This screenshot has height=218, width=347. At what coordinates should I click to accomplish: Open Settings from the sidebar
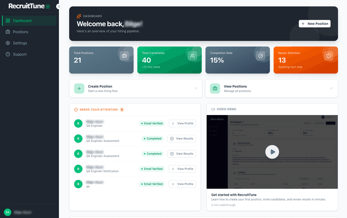29,43
